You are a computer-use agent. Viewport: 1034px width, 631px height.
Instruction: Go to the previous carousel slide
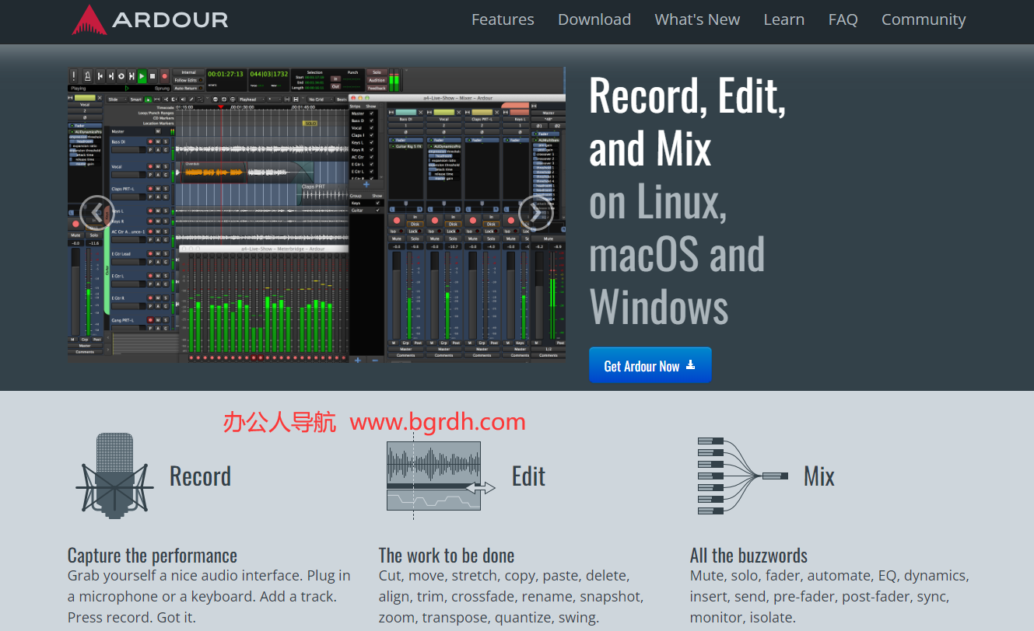point(96,213)
